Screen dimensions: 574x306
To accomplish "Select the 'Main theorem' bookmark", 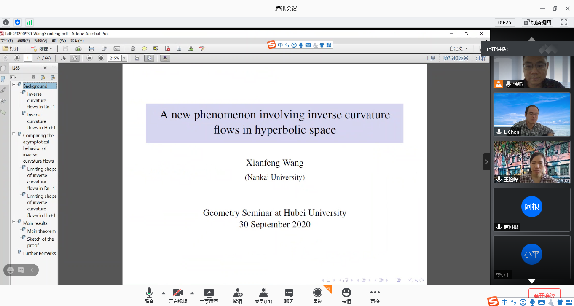I will click(41, 231).
